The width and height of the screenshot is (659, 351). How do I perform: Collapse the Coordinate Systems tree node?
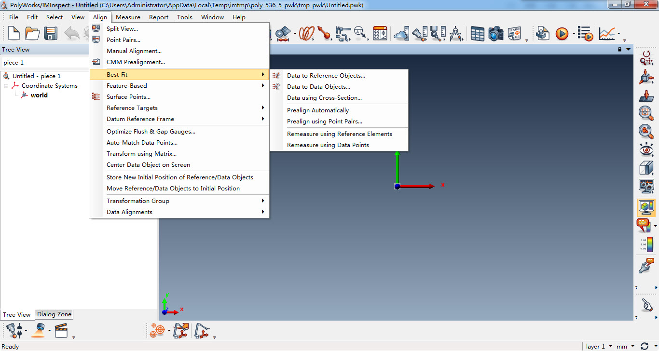coord(7,86)
